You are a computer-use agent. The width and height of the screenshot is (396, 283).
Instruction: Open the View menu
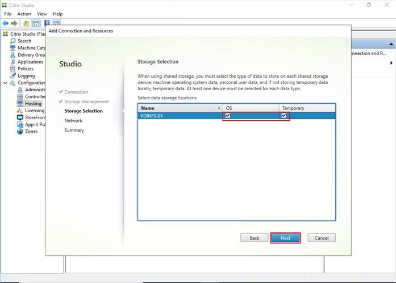tap(42, 14)
